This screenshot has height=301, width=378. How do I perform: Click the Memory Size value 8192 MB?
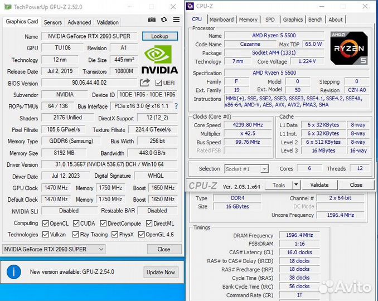click(64, 153)
